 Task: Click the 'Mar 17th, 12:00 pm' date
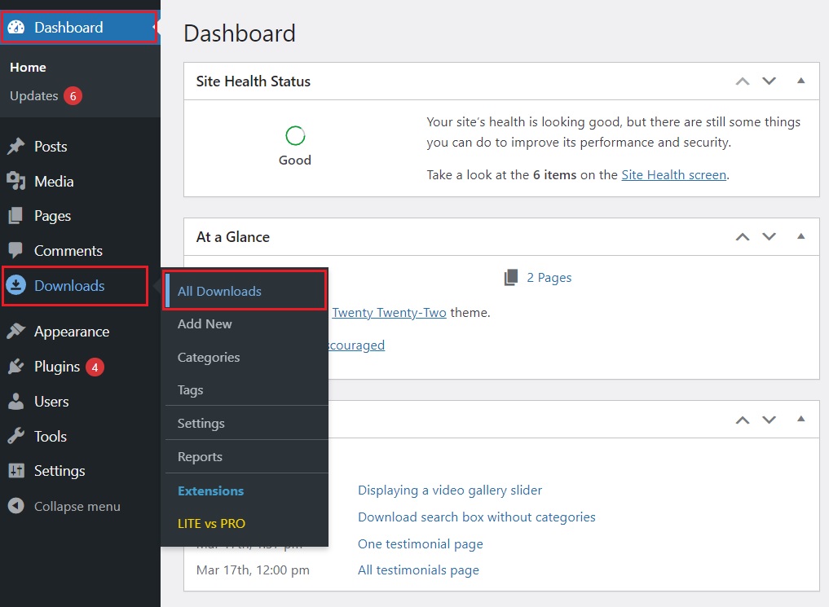pos(253,570)
